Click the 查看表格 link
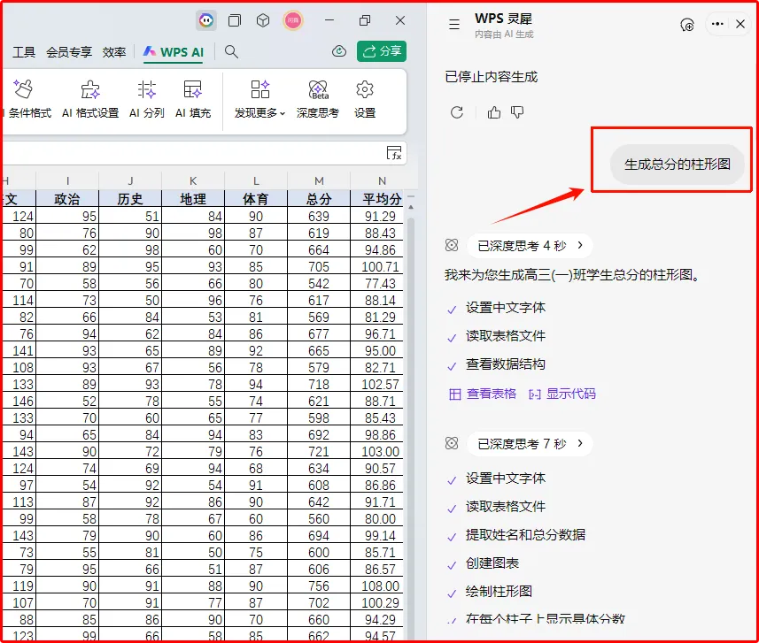The height and width of the screenshot is (643, 759). pyautogui.click(x=483, y=394)
